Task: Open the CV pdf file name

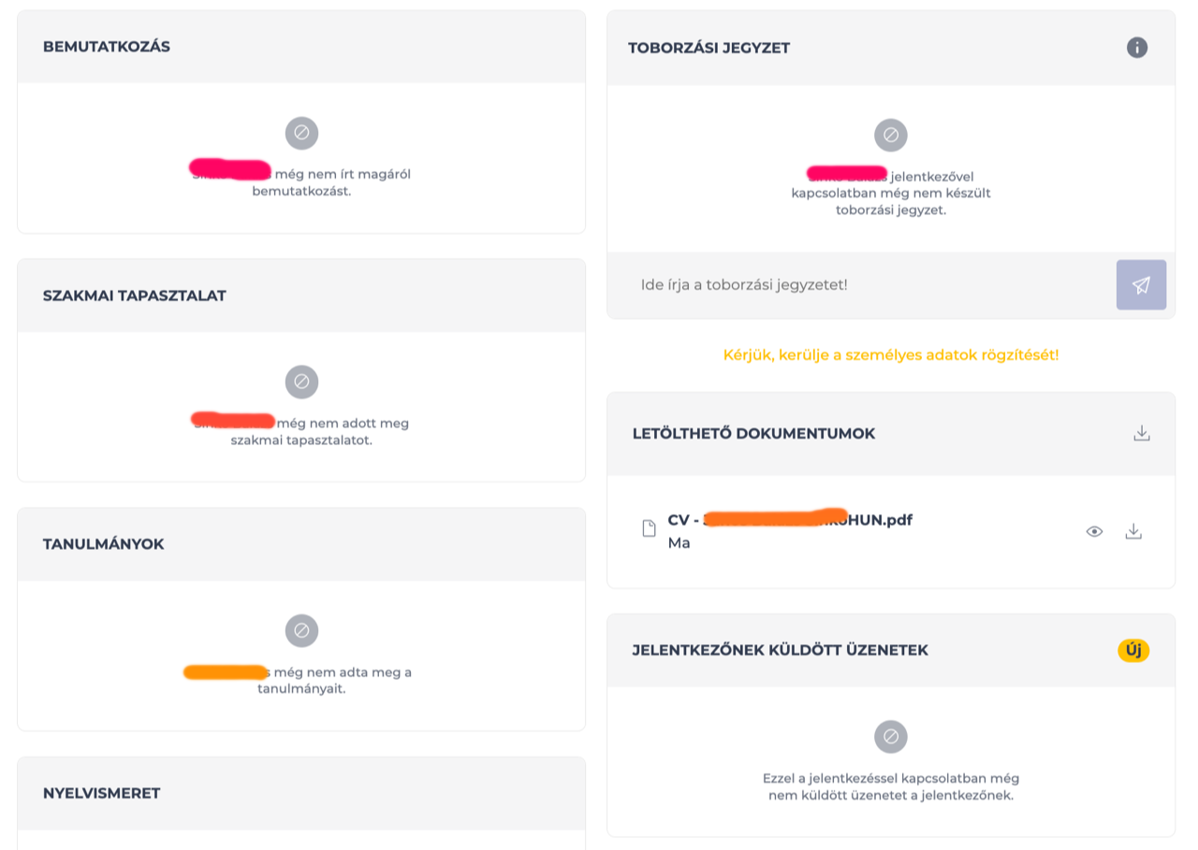Action: pos(790,520)
